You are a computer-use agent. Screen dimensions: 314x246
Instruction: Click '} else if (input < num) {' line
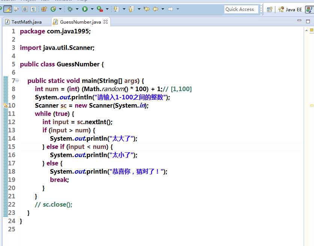[77, 147]
